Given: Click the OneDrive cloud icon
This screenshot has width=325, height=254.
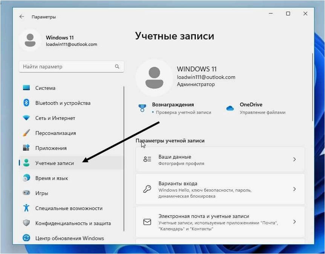Looking at the screenshot, I should (x=230, y=108).
